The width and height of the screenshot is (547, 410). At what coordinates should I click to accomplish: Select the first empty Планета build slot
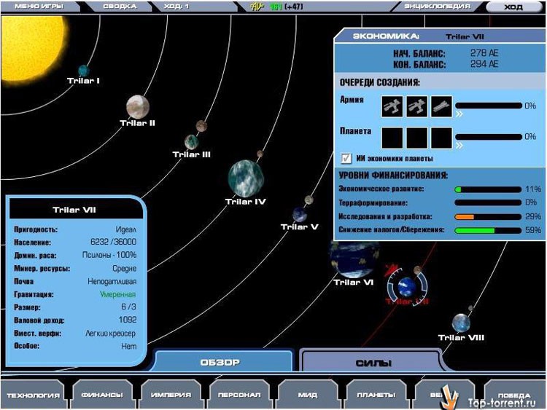[x=393, y=137]
